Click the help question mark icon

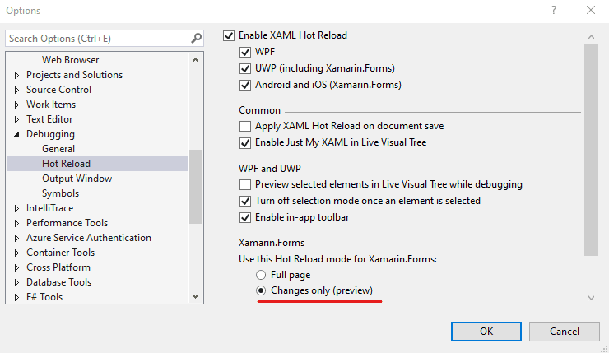pyautogui.click(x=554, y=10)
